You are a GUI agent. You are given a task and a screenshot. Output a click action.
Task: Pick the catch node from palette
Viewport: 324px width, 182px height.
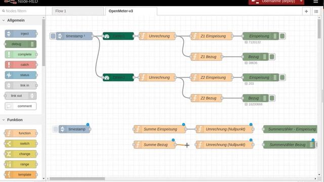[x=21, y=65]
